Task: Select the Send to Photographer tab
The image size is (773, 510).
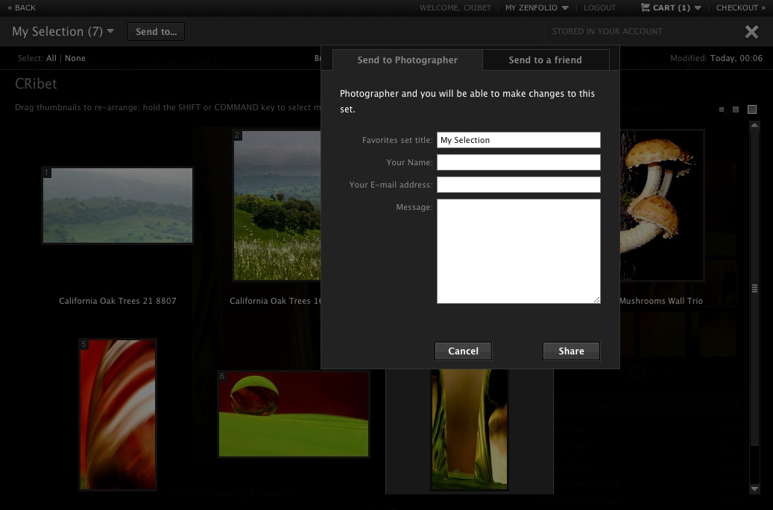Action: tap(408, 60)
